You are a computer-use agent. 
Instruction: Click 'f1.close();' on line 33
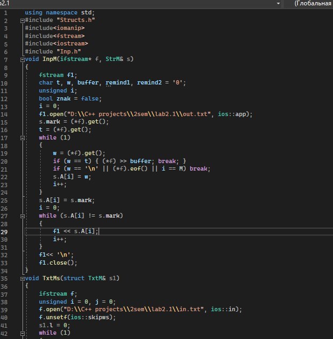pyautogui.click(x=58, y=263)
